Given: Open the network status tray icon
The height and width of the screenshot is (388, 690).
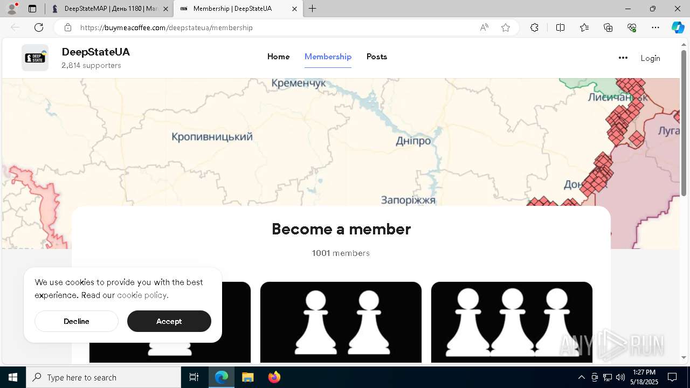Looking at the screenshot, I should pos(608,377).
